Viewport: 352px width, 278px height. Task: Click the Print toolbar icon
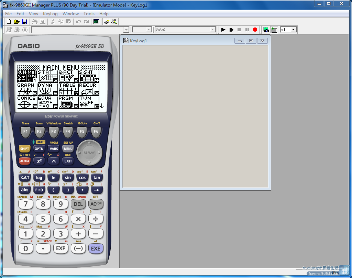[x=35, y=22]
